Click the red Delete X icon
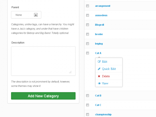This screenshot has width=156, height=117. pyautogui.click(x=99, y=76)
